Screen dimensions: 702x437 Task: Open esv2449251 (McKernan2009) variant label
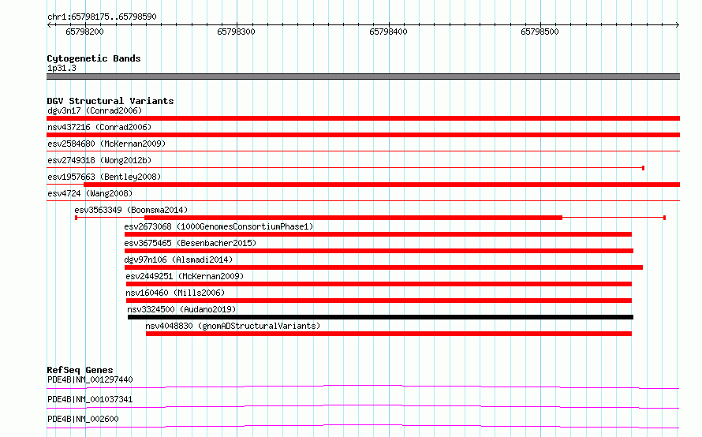click(x=185, y=276)
